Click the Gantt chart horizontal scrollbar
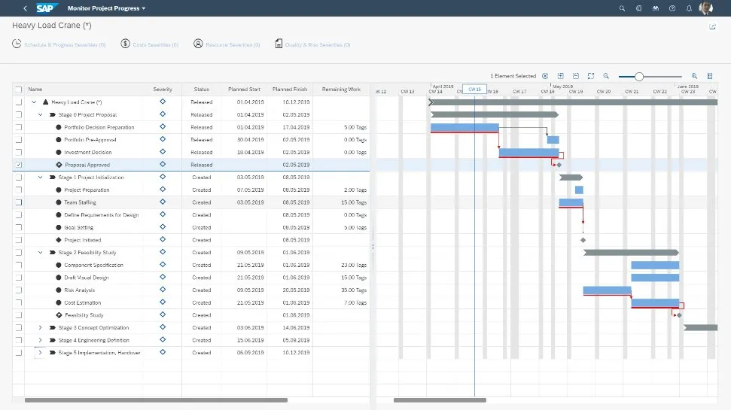This screenshot has height=410, width=731. tap(440, 399)
